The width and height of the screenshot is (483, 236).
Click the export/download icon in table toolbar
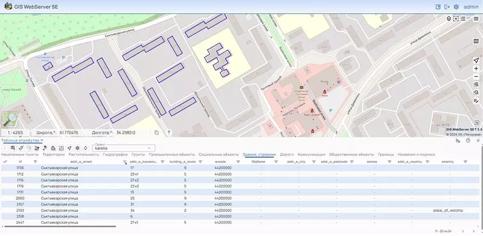(61, 148)
